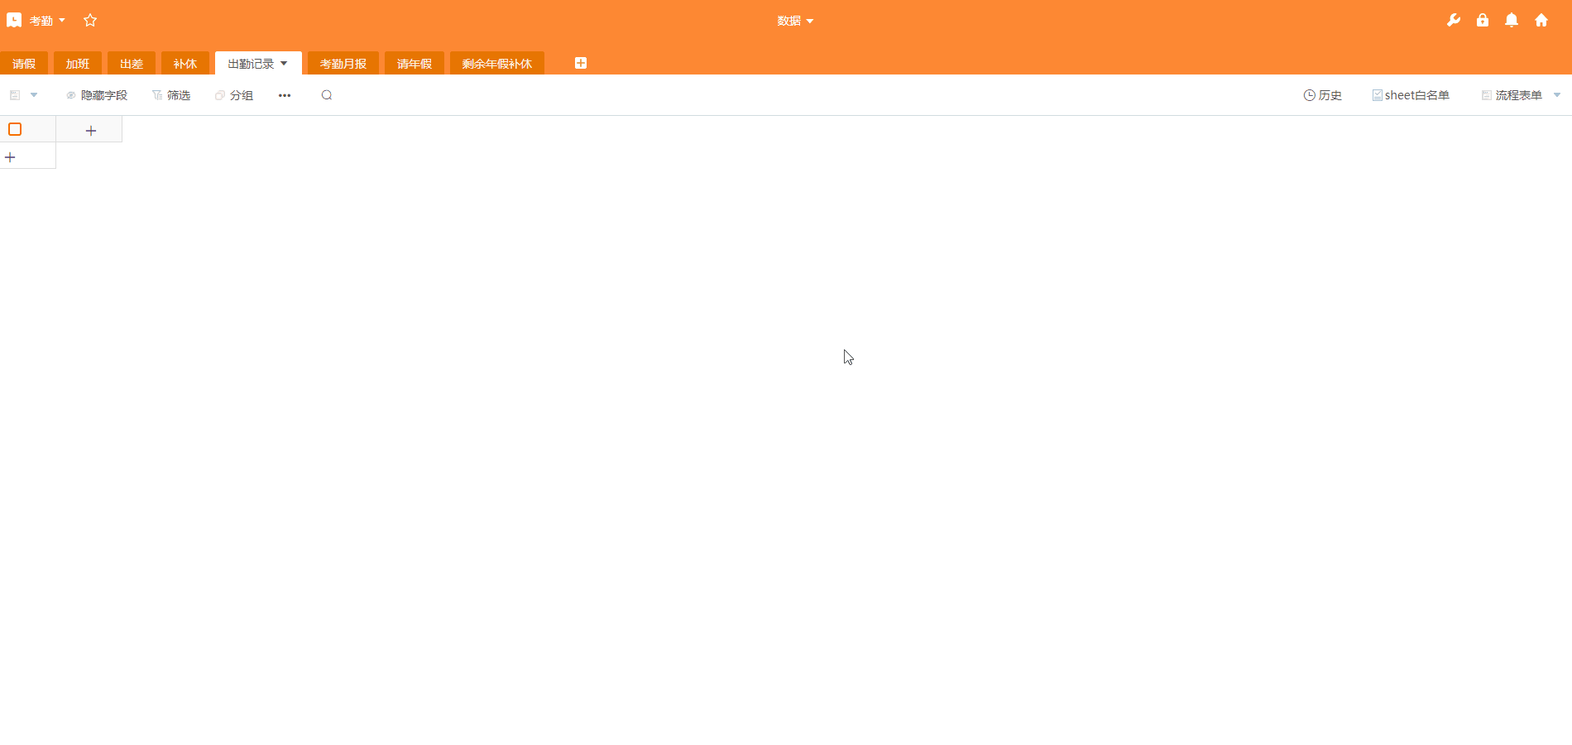The width and height of the screenshot is (1572, 745).
Task: Add a new column with header plus
Action: pyautogui.click(x=90, y=130)
